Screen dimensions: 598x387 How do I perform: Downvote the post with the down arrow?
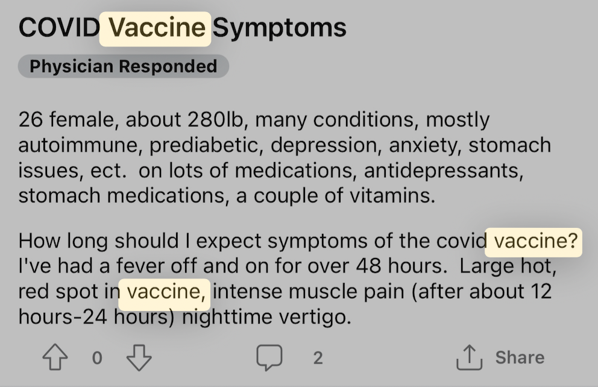click(x=139, y=357)
